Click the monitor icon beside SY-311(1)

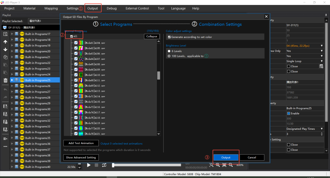click(5, 28)
